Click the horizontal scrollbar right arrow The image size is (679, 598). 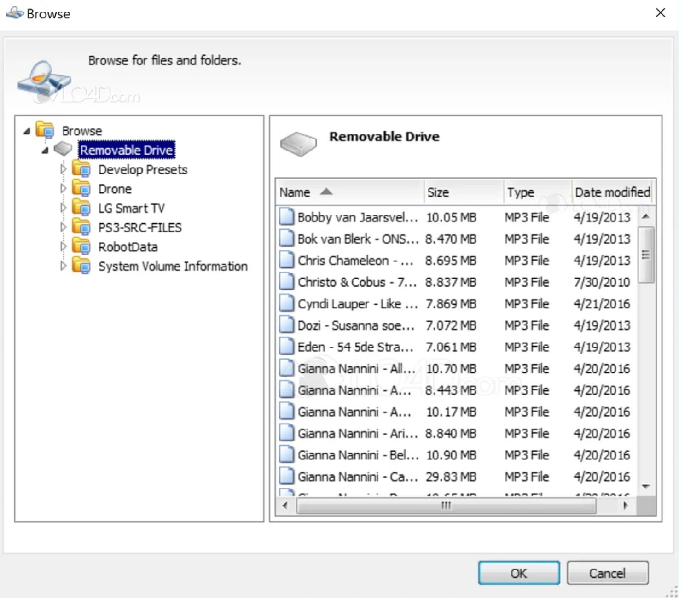(625, 505)
